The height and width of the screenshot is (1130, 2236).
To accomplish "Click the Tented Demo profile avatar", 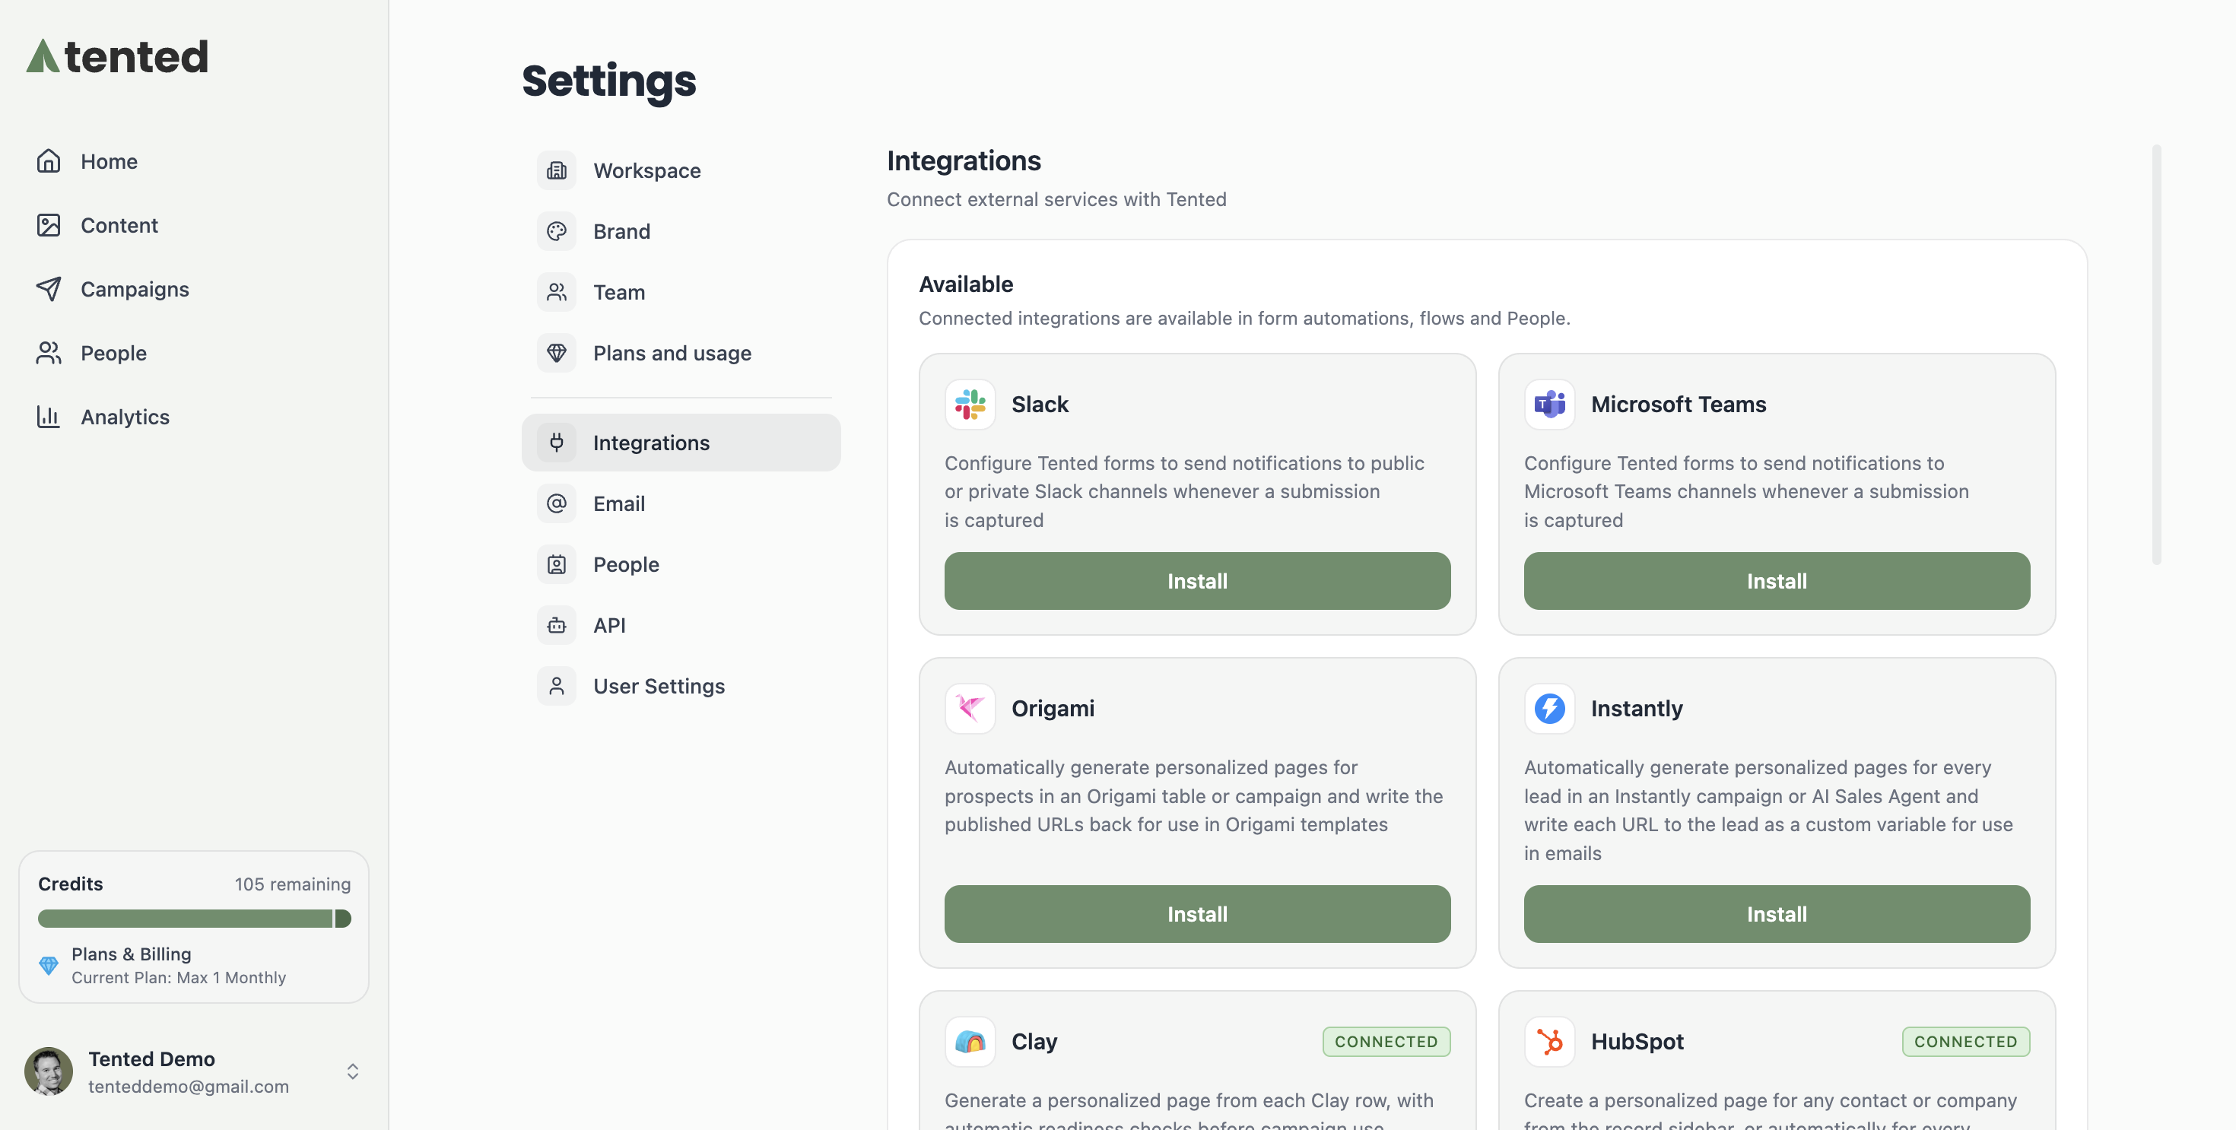I will 49,1071.
